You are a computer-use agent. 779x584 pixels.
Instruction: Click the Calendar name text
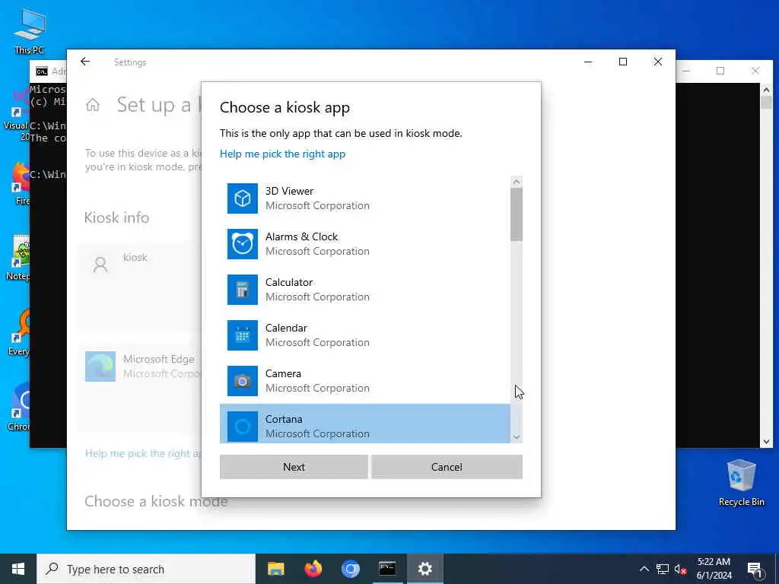(286, 328)
